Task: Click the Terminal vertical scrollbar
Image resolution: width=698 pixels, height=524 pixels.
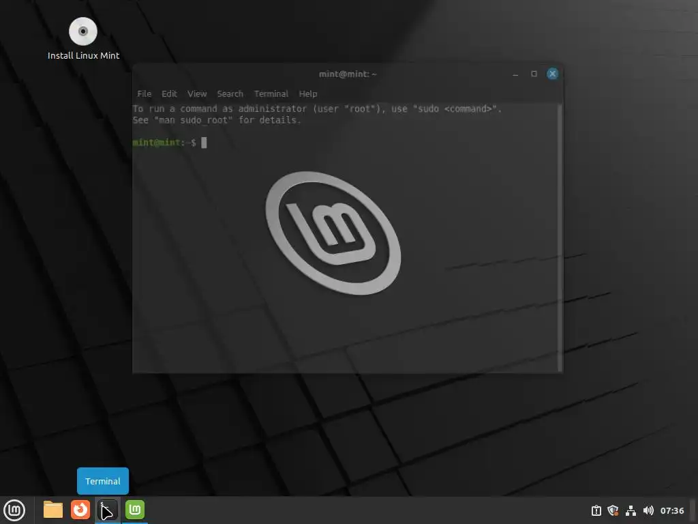Action: (x=560, y=237)
